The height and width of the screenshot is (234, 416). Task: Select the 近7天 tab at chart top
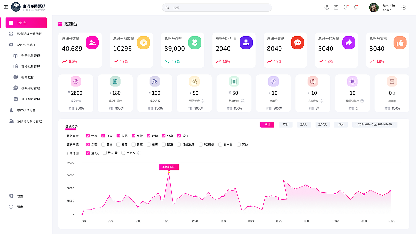coord(304,124)
